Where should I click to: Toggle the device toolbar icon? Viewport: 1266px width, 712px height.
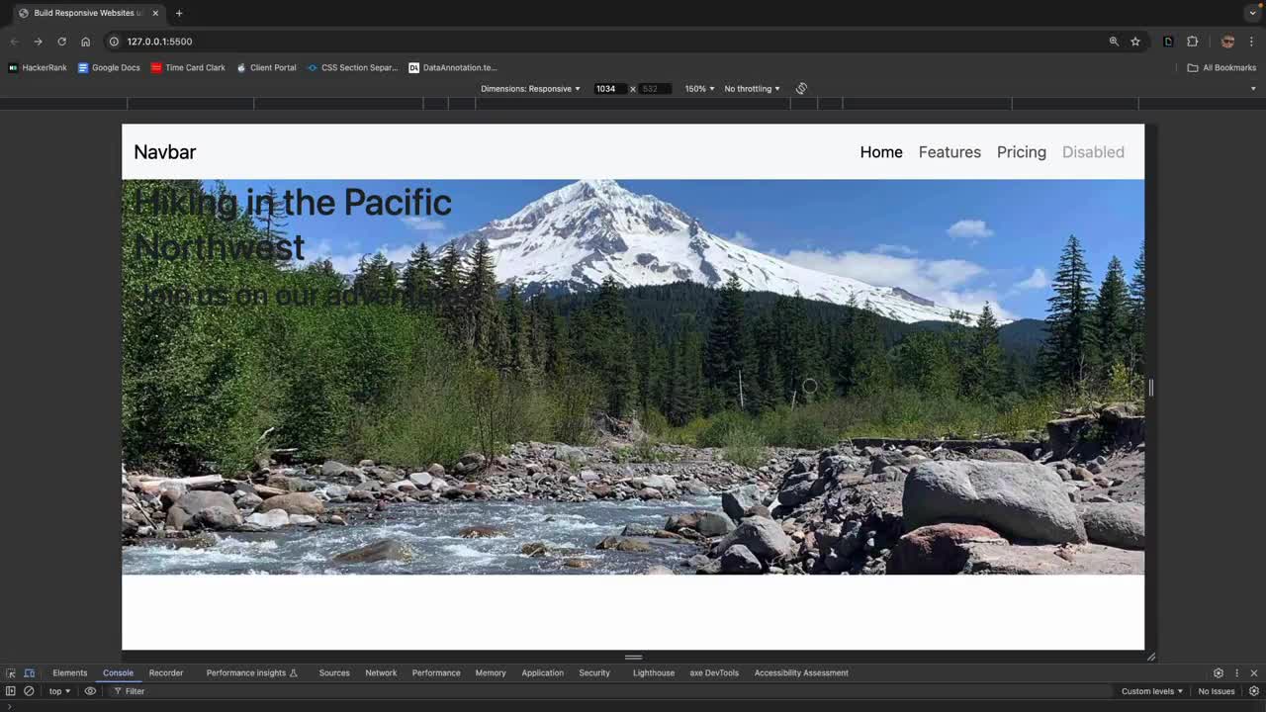(30, 673)
